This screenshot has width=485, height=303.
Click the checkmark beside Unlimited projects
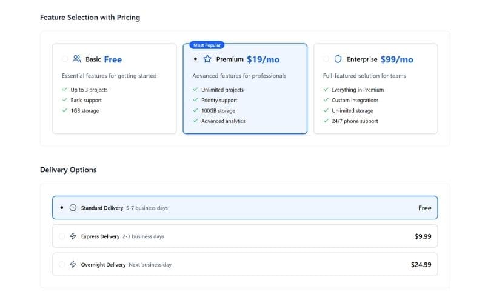[x=195, y=90]
